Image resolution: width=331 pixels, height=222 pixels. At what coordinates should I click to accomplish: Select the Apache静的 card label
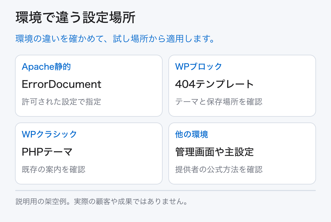pyautogui.click(x=46, y=67)
